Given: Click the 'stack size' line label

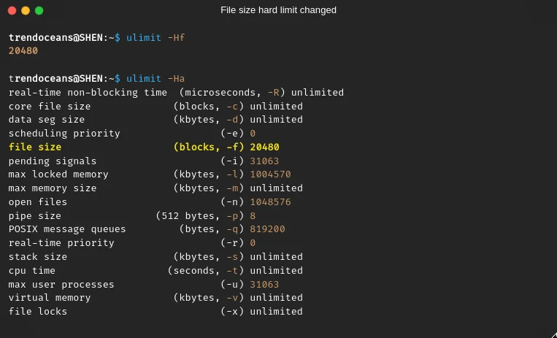Looking at the screenshot, I should 38,256.
